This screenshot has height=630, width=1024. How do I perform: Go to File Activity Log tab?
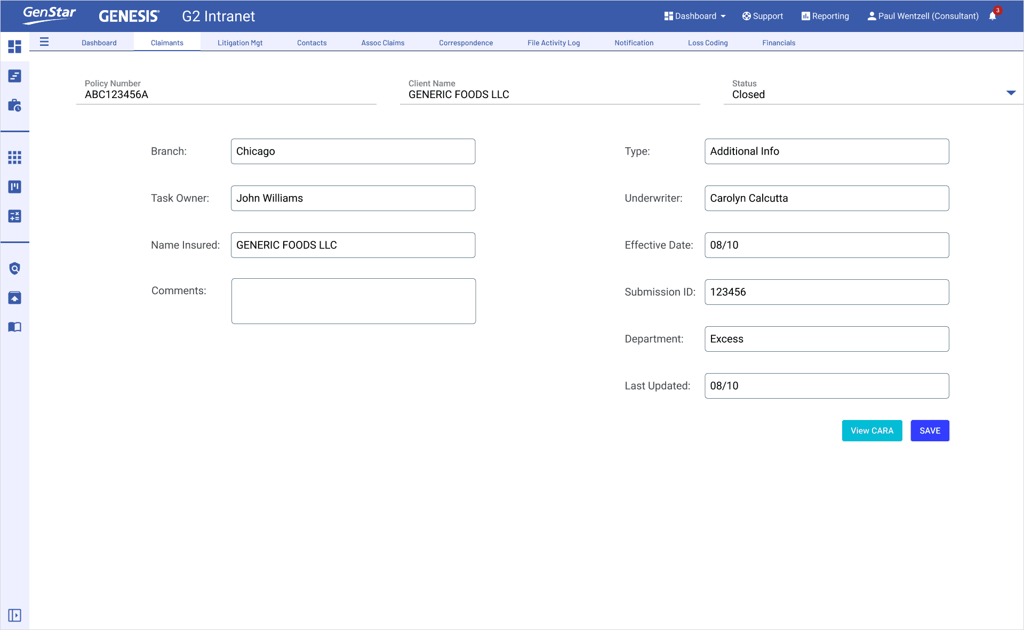553,43
